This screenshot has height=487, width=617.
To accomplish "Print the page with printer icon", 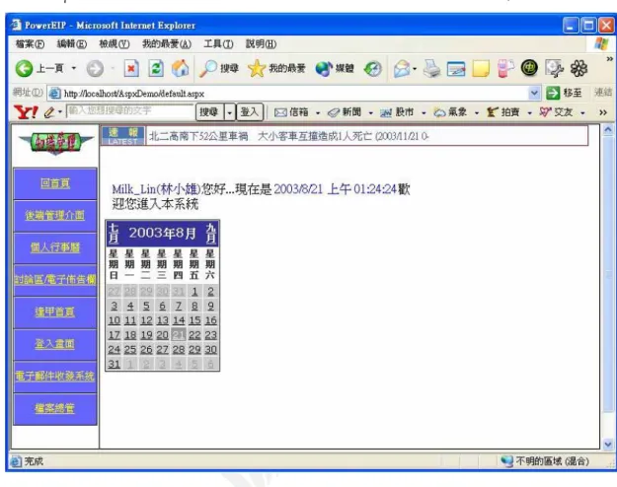I will tap(431, 69).
